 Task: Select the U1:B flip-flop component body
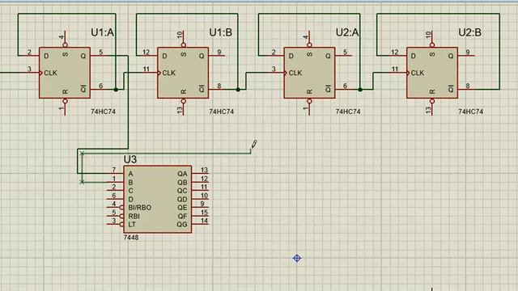[183, 73]
